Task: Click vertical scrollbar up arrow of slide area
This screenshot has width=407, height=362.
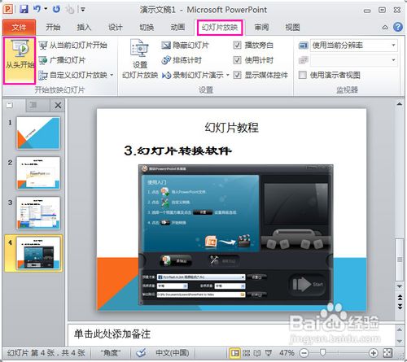Action: [400, 104]
